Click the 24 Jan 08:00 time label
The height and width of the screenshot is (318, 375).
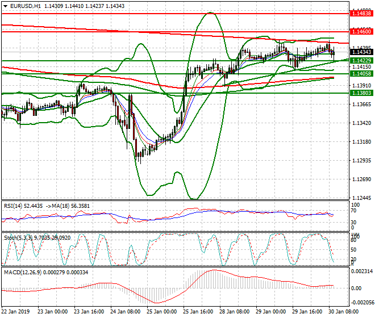(x=126, y=312)
